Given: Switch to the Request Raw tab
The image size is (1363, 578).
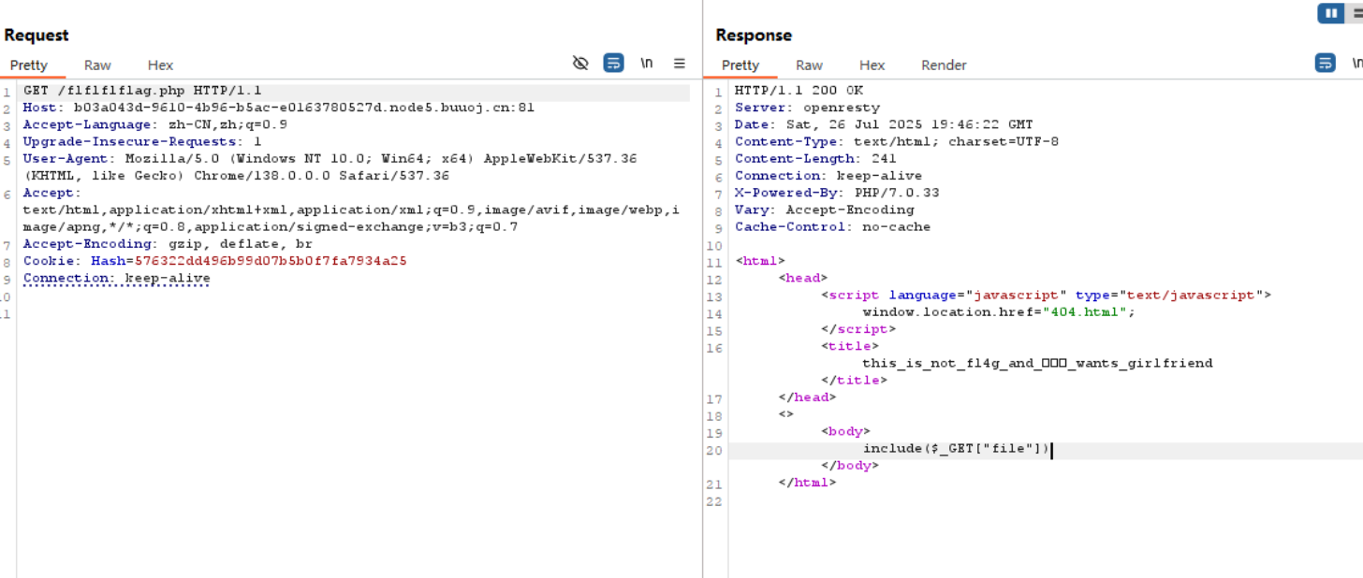Looking at the screenshot, I should pos(97,65).
